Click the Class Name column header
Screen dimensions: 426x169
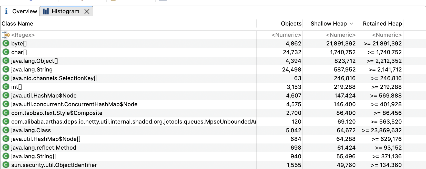pyautogui.click(x=17, y=24)
